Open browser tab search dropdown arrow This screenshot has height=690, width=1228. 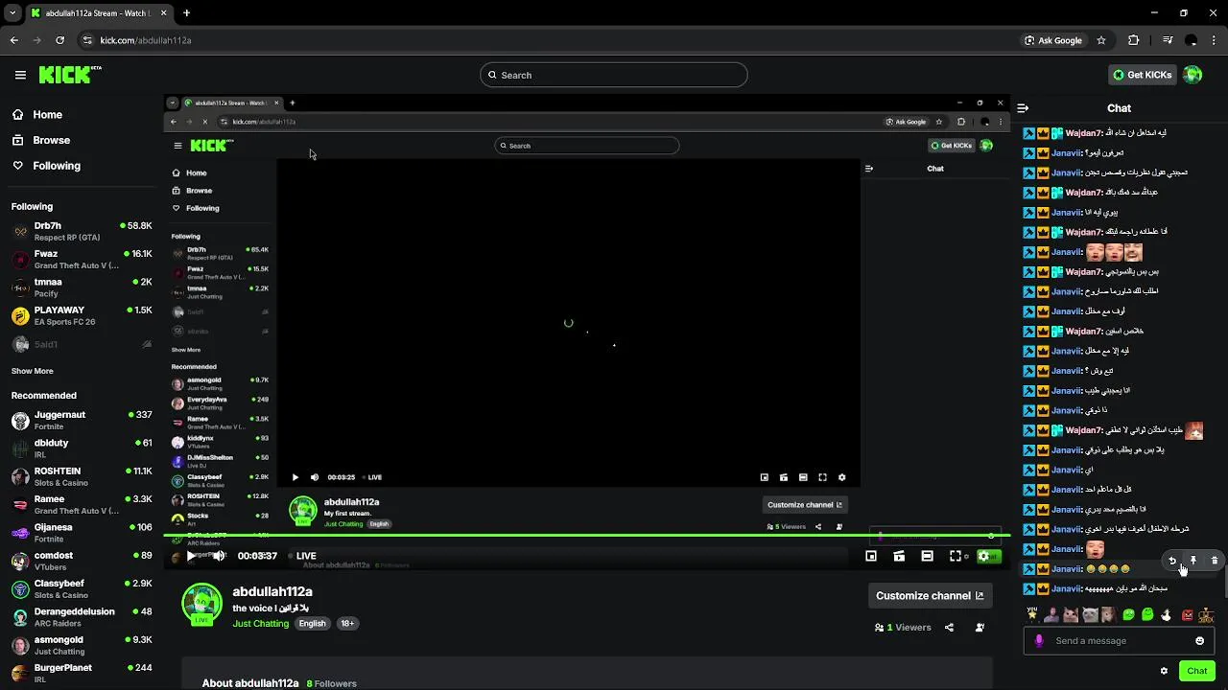(12, 13)
